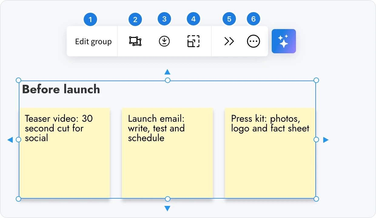Click the top-right corner selection handle
Image resolution: width=376 pixels, height=218 pixels.
click(x=316, y=80)
